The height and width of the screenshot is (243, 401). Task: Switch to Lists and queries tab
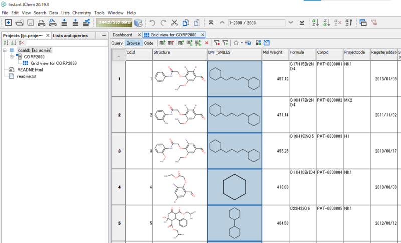point(70,36)
